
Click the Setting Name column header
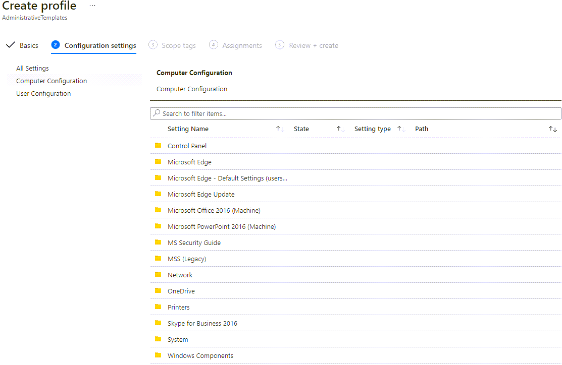(188, 129)
